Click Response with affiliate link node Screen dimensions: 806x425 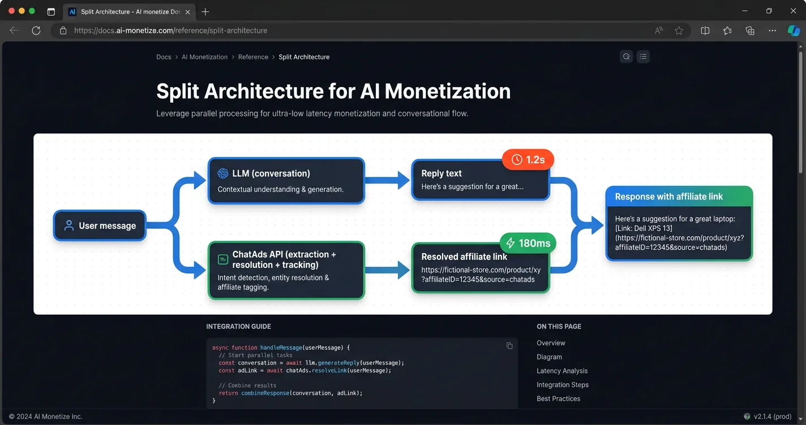point(679,224)
